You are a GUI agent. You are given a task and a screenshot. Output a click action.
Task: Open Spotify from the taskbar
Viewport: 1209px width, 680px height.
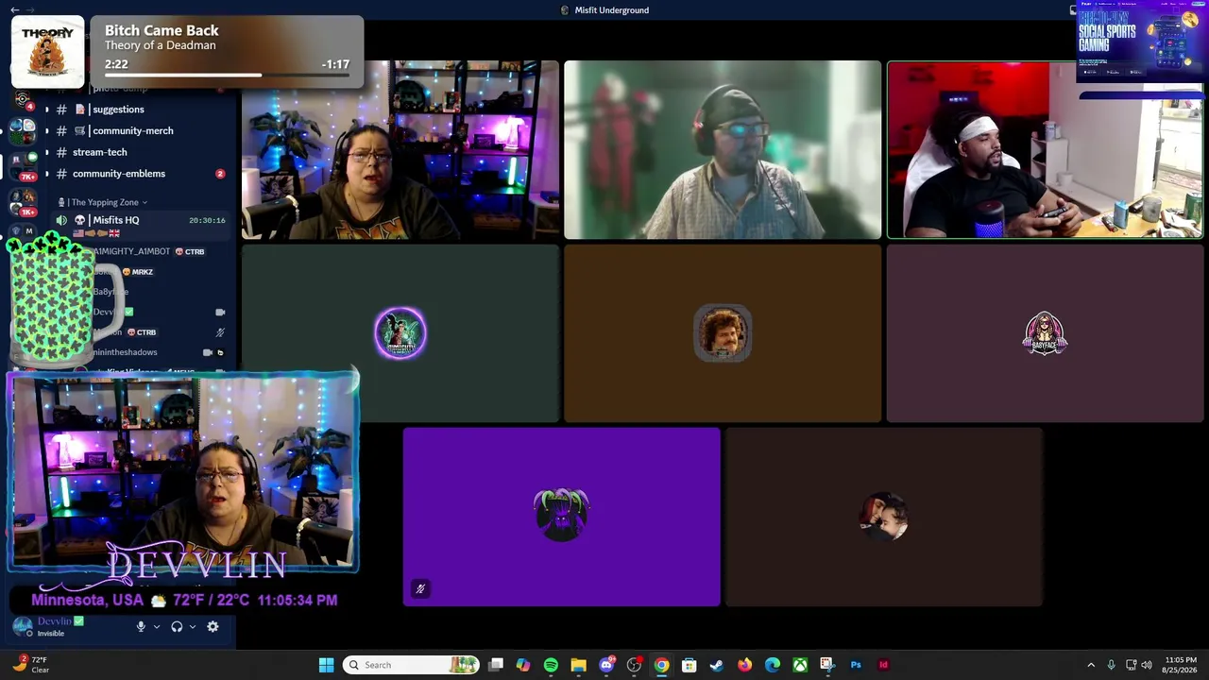click(x=551, y=665)
